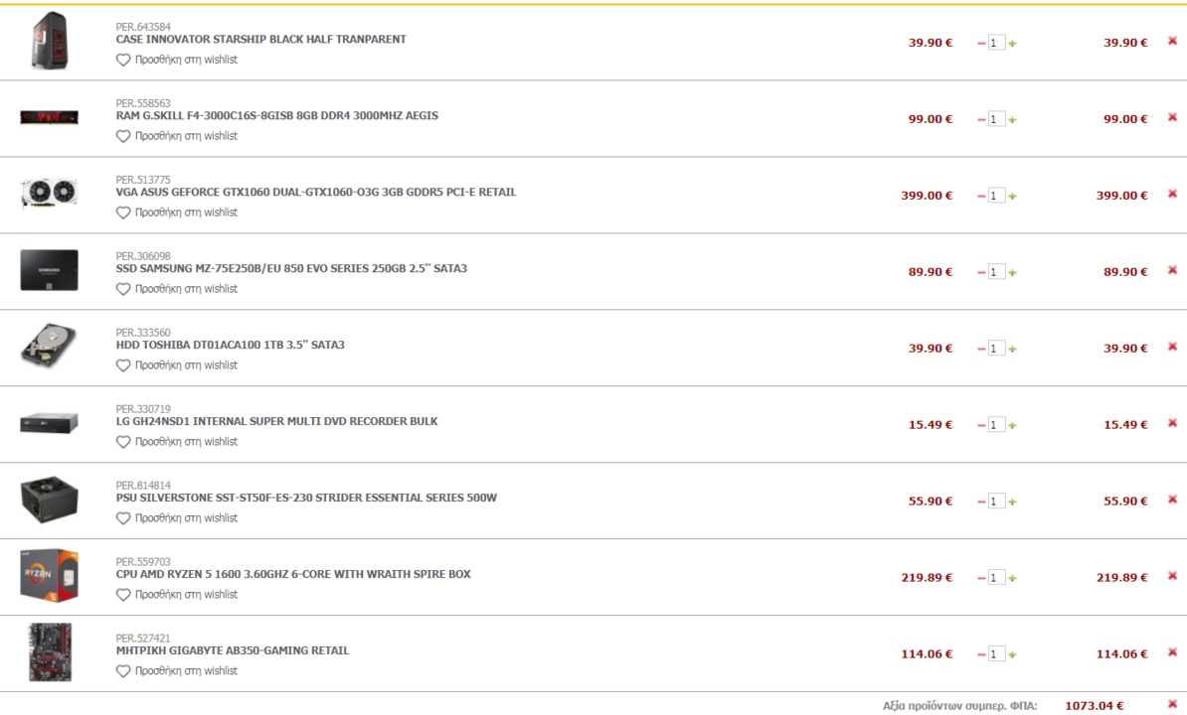Add CPU AMD Ryzen 5 1600 to wishlist

pyautogui.click(x=176, y=594)
